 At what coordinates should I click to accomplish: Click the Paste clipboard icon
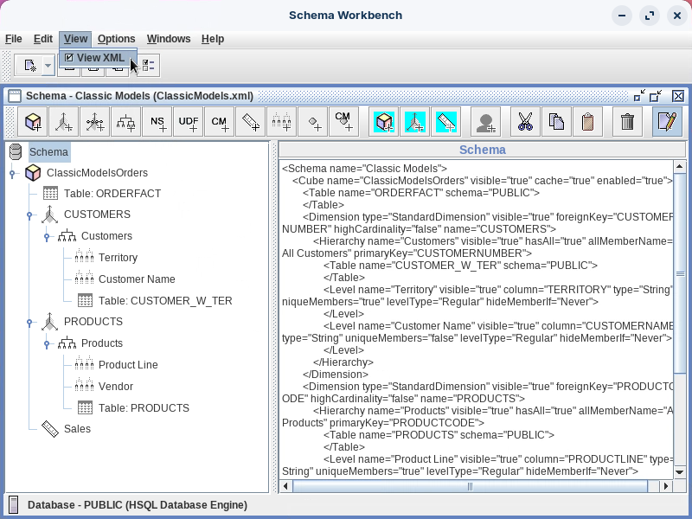pyautogui.click(x=587, y=122)
